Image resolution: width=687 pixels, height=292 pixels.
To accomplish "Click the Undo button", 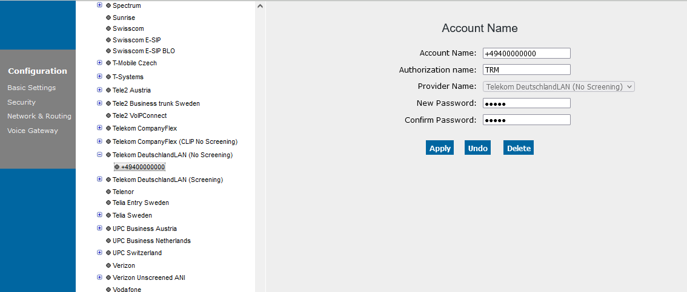I will click(x=477, y=148).
